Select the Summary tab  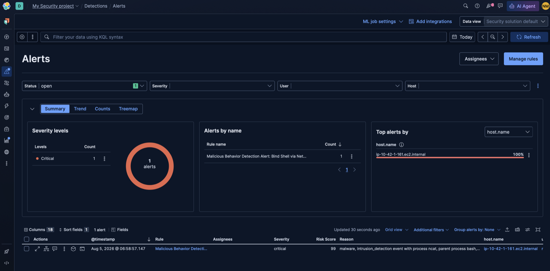click(55, 109)
